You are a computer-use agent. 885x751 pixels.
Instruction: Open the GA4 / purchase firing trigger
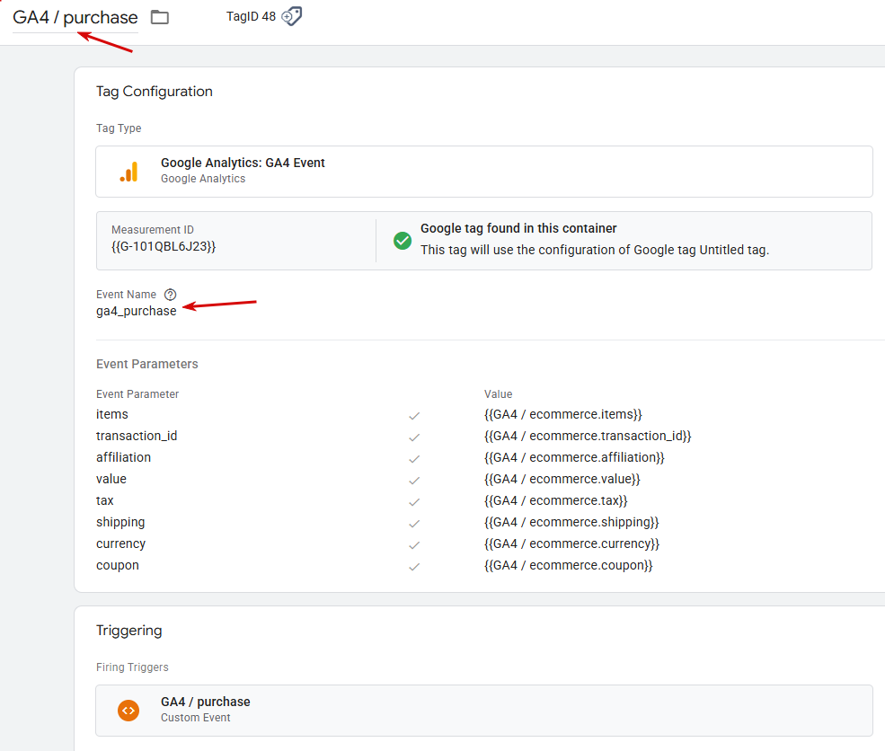coord(206,702)
